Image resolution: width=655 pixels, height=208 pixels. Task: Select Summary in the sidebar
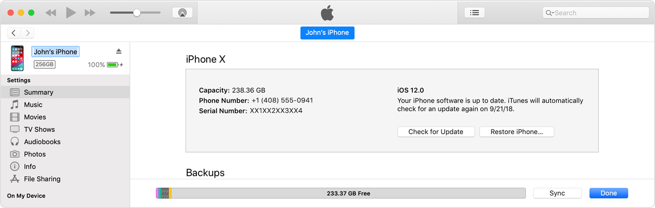[x=65, y=92]
